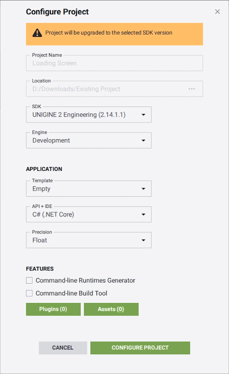Image resolution: width=229 pixels, height=374 pixels.
Task: Click the Precision dropdown arrow
Action: 144,240
